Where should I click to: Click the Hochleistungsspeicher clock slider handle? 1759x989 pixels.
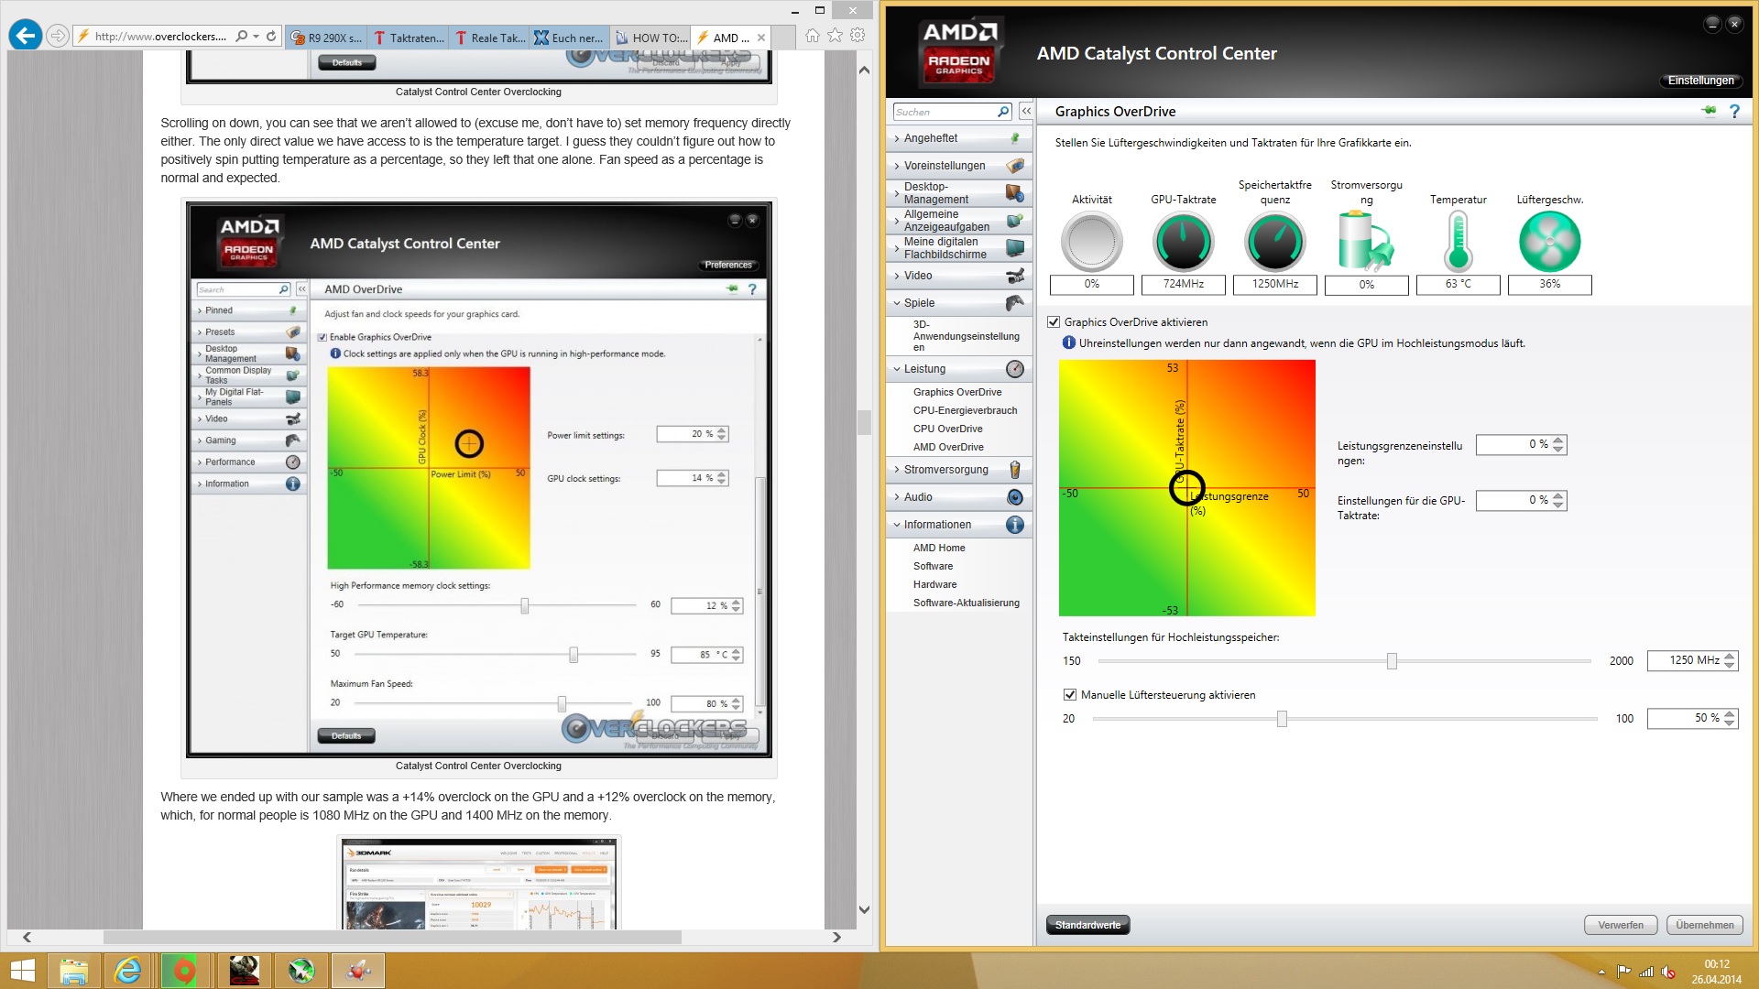point(1392,661)
